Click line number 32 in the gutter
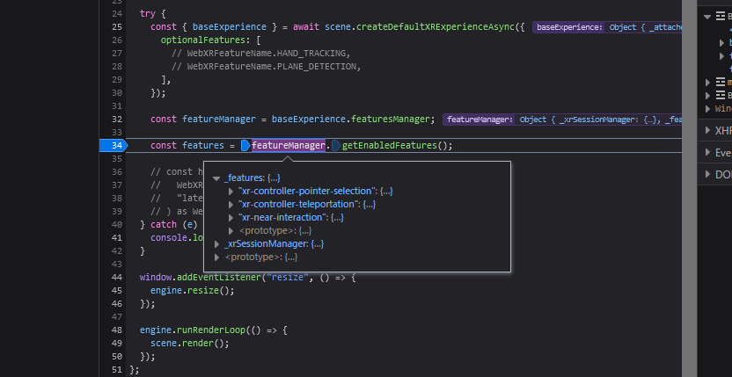Viewport: 732px width, 377px height. tap(117, 120)
